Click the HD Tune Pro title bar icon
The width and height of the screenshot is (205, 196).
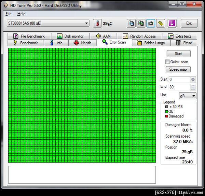[6, 5]
